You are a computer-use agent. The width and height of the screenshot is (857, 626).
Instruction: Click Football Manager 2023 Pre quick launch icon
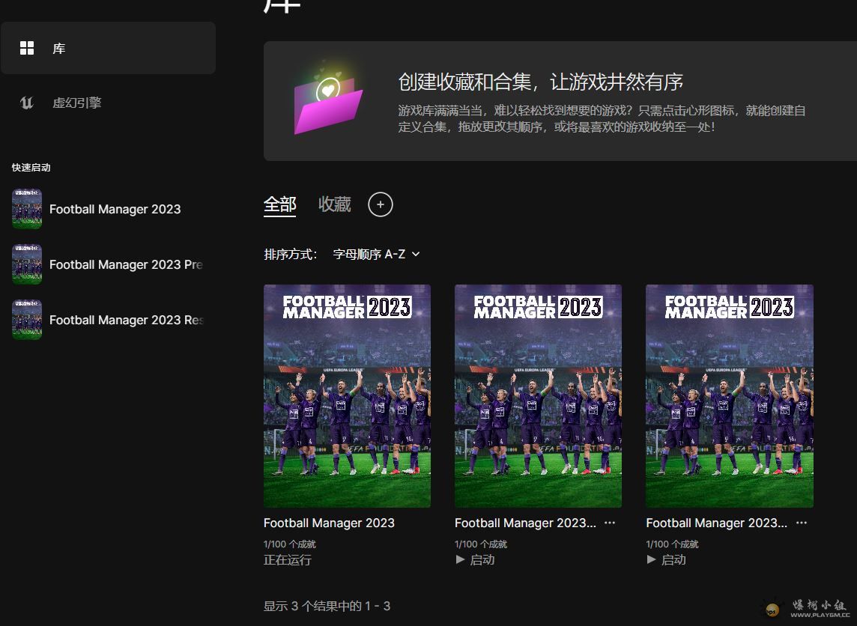coord(27,264)
